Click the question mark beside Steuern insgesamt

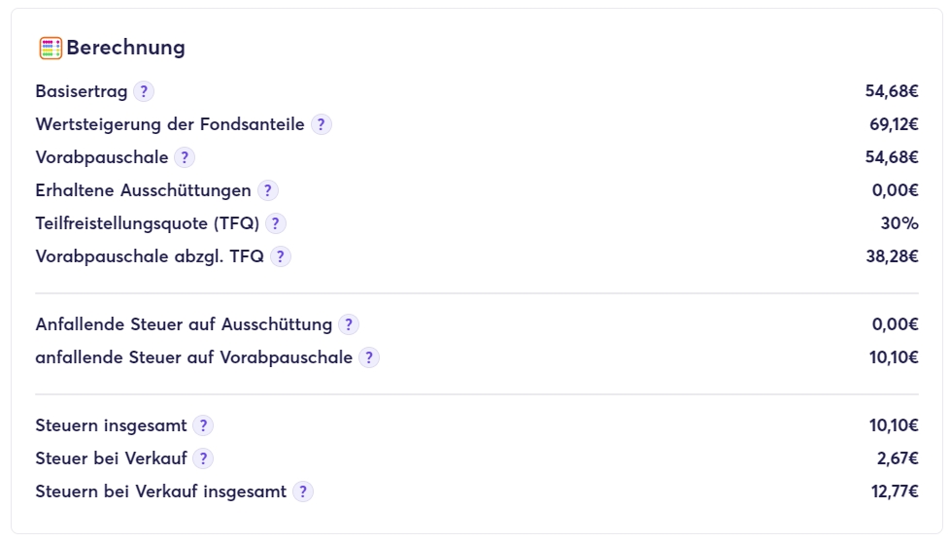(203, 425)
